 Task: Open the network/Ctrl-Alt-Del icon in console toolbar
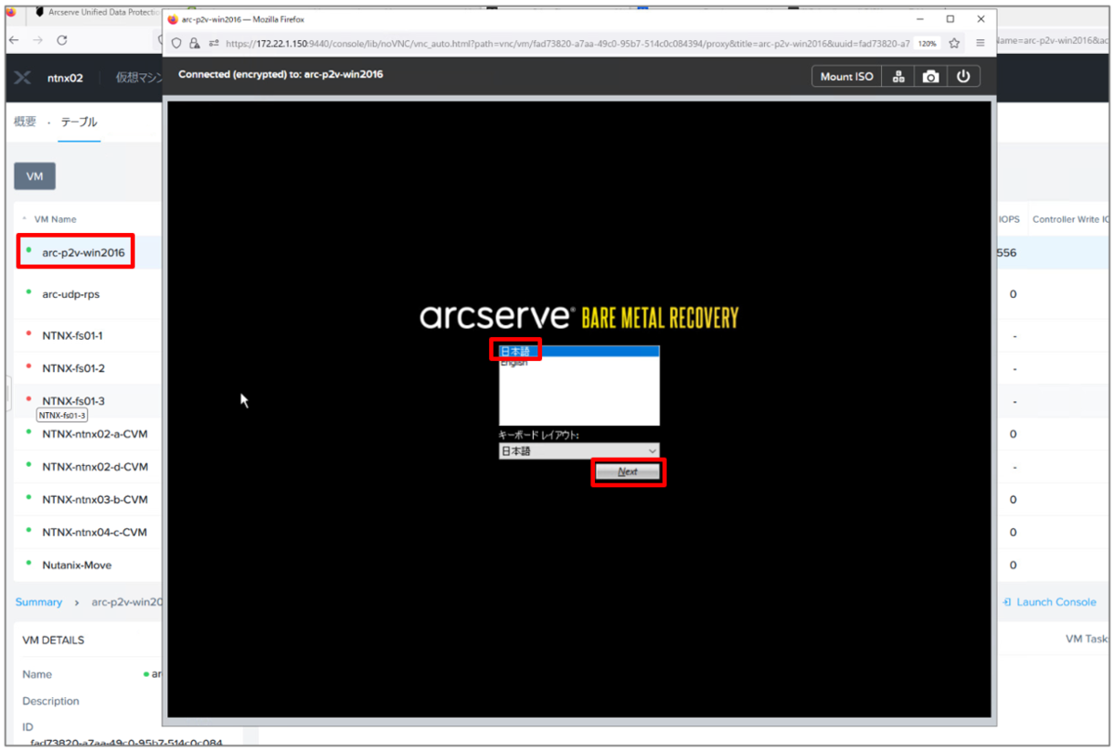click(x=899, y=77)
